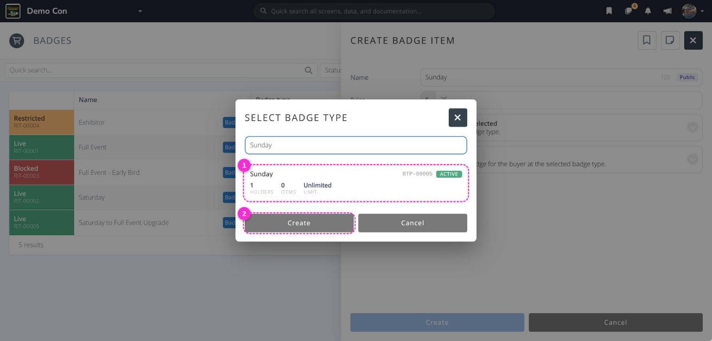Open the note icon in Create Badge Item
This screenshot has height=341, width=712.
(x=670, y=40)
